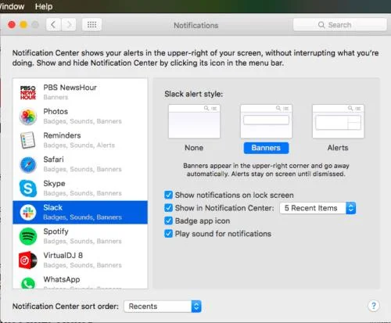Click the Skype icon in list
The height and width of the screenshot is (323, 391).
coord(28,188)
